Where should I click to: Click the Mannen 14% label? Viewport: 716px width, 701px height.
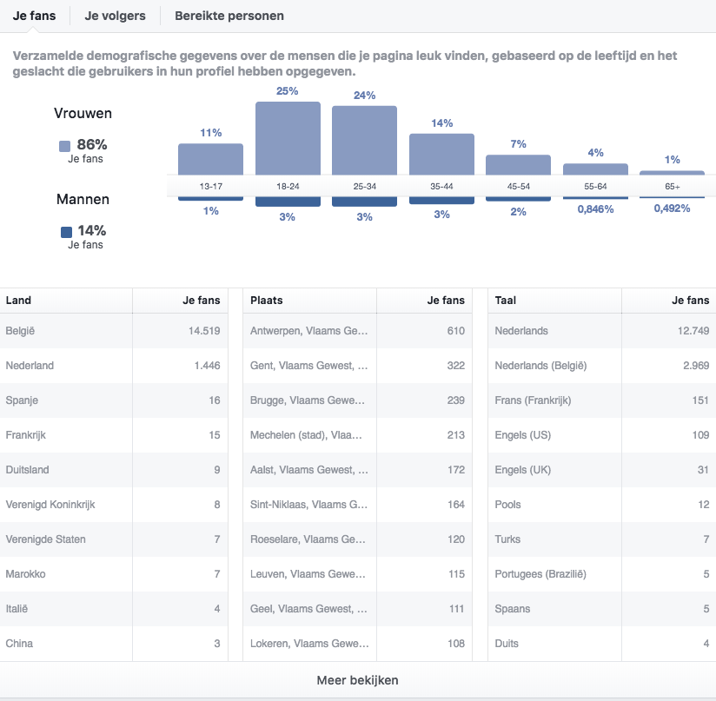coord(92,230)
